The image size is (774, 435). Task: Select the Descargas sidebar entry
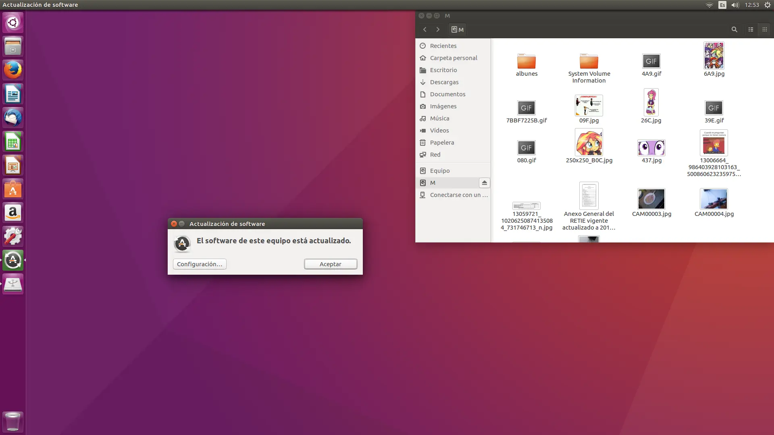click(x=444, y=82)
